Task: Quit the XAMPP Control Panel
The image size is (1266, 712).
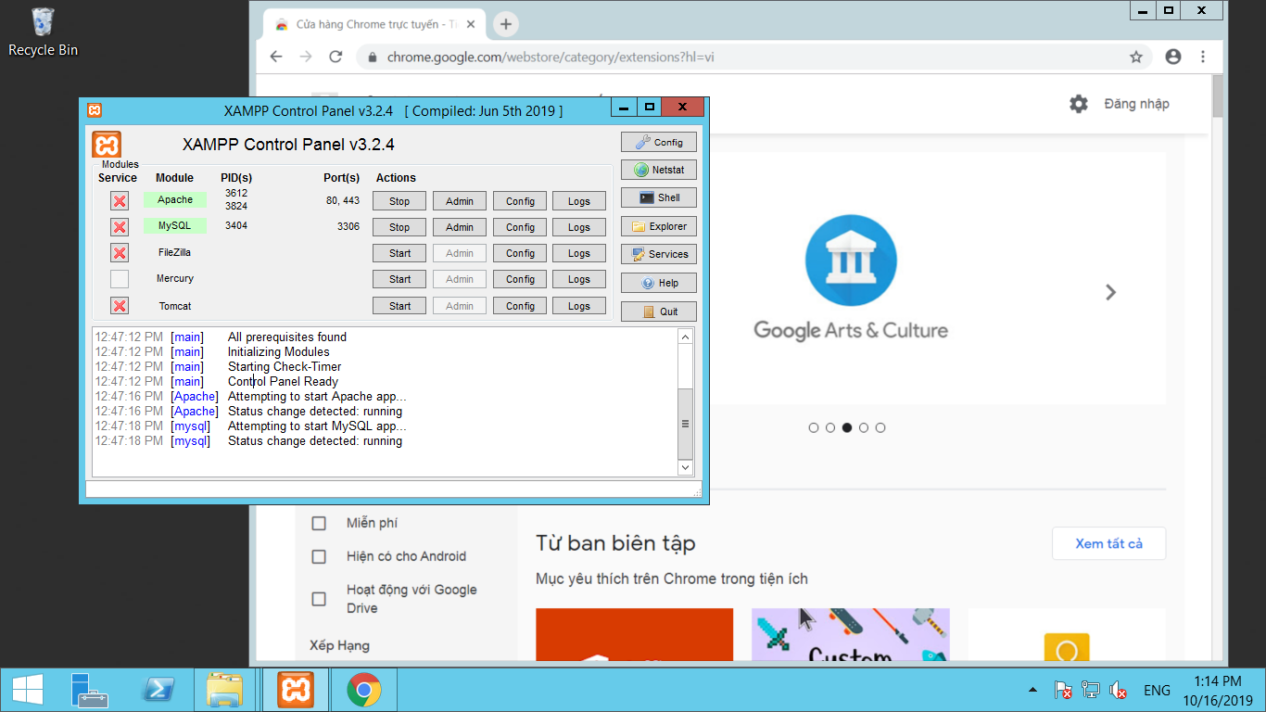Action: (658, 311)
